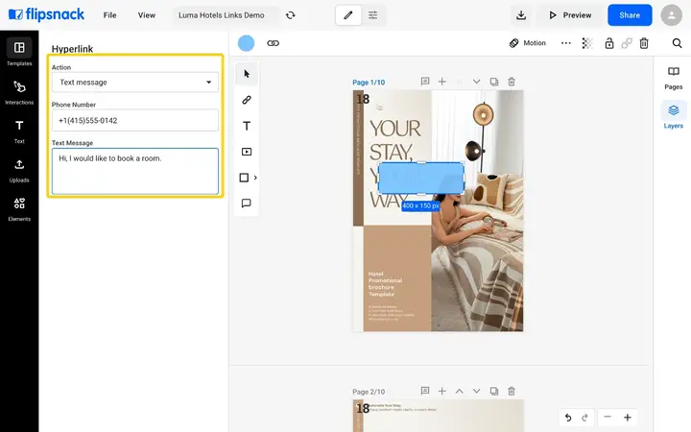Image resolution: width=691 pixels, height=432 pixels.
Task: Zoom out with minus button
Action: pos(608,417)
